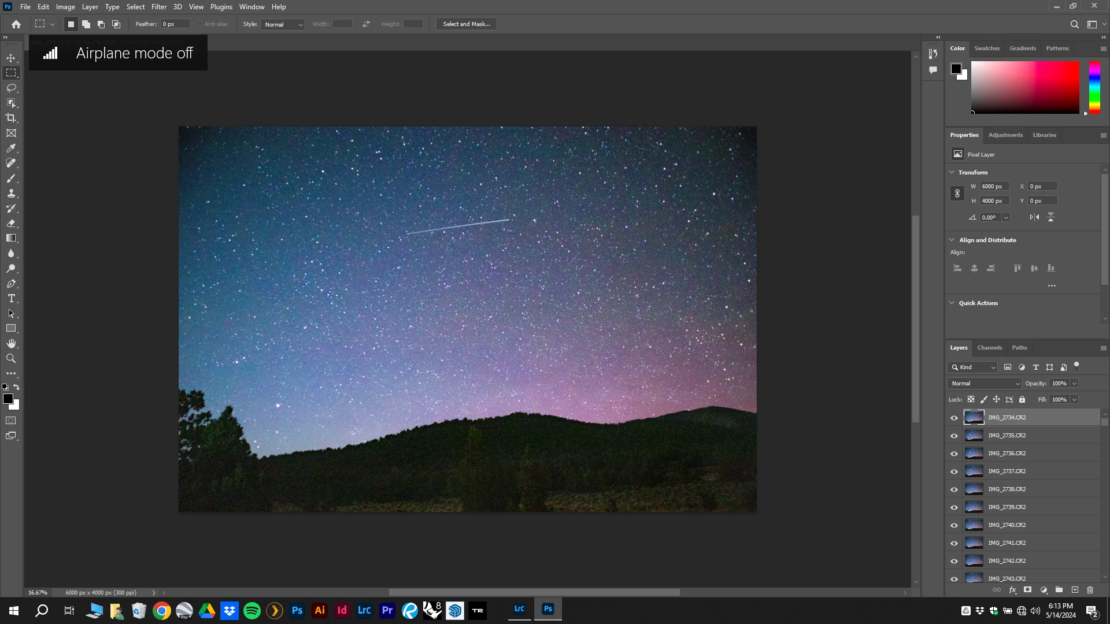Select the Crop tool
1110x624 pixels.
[x=11, y=118]
